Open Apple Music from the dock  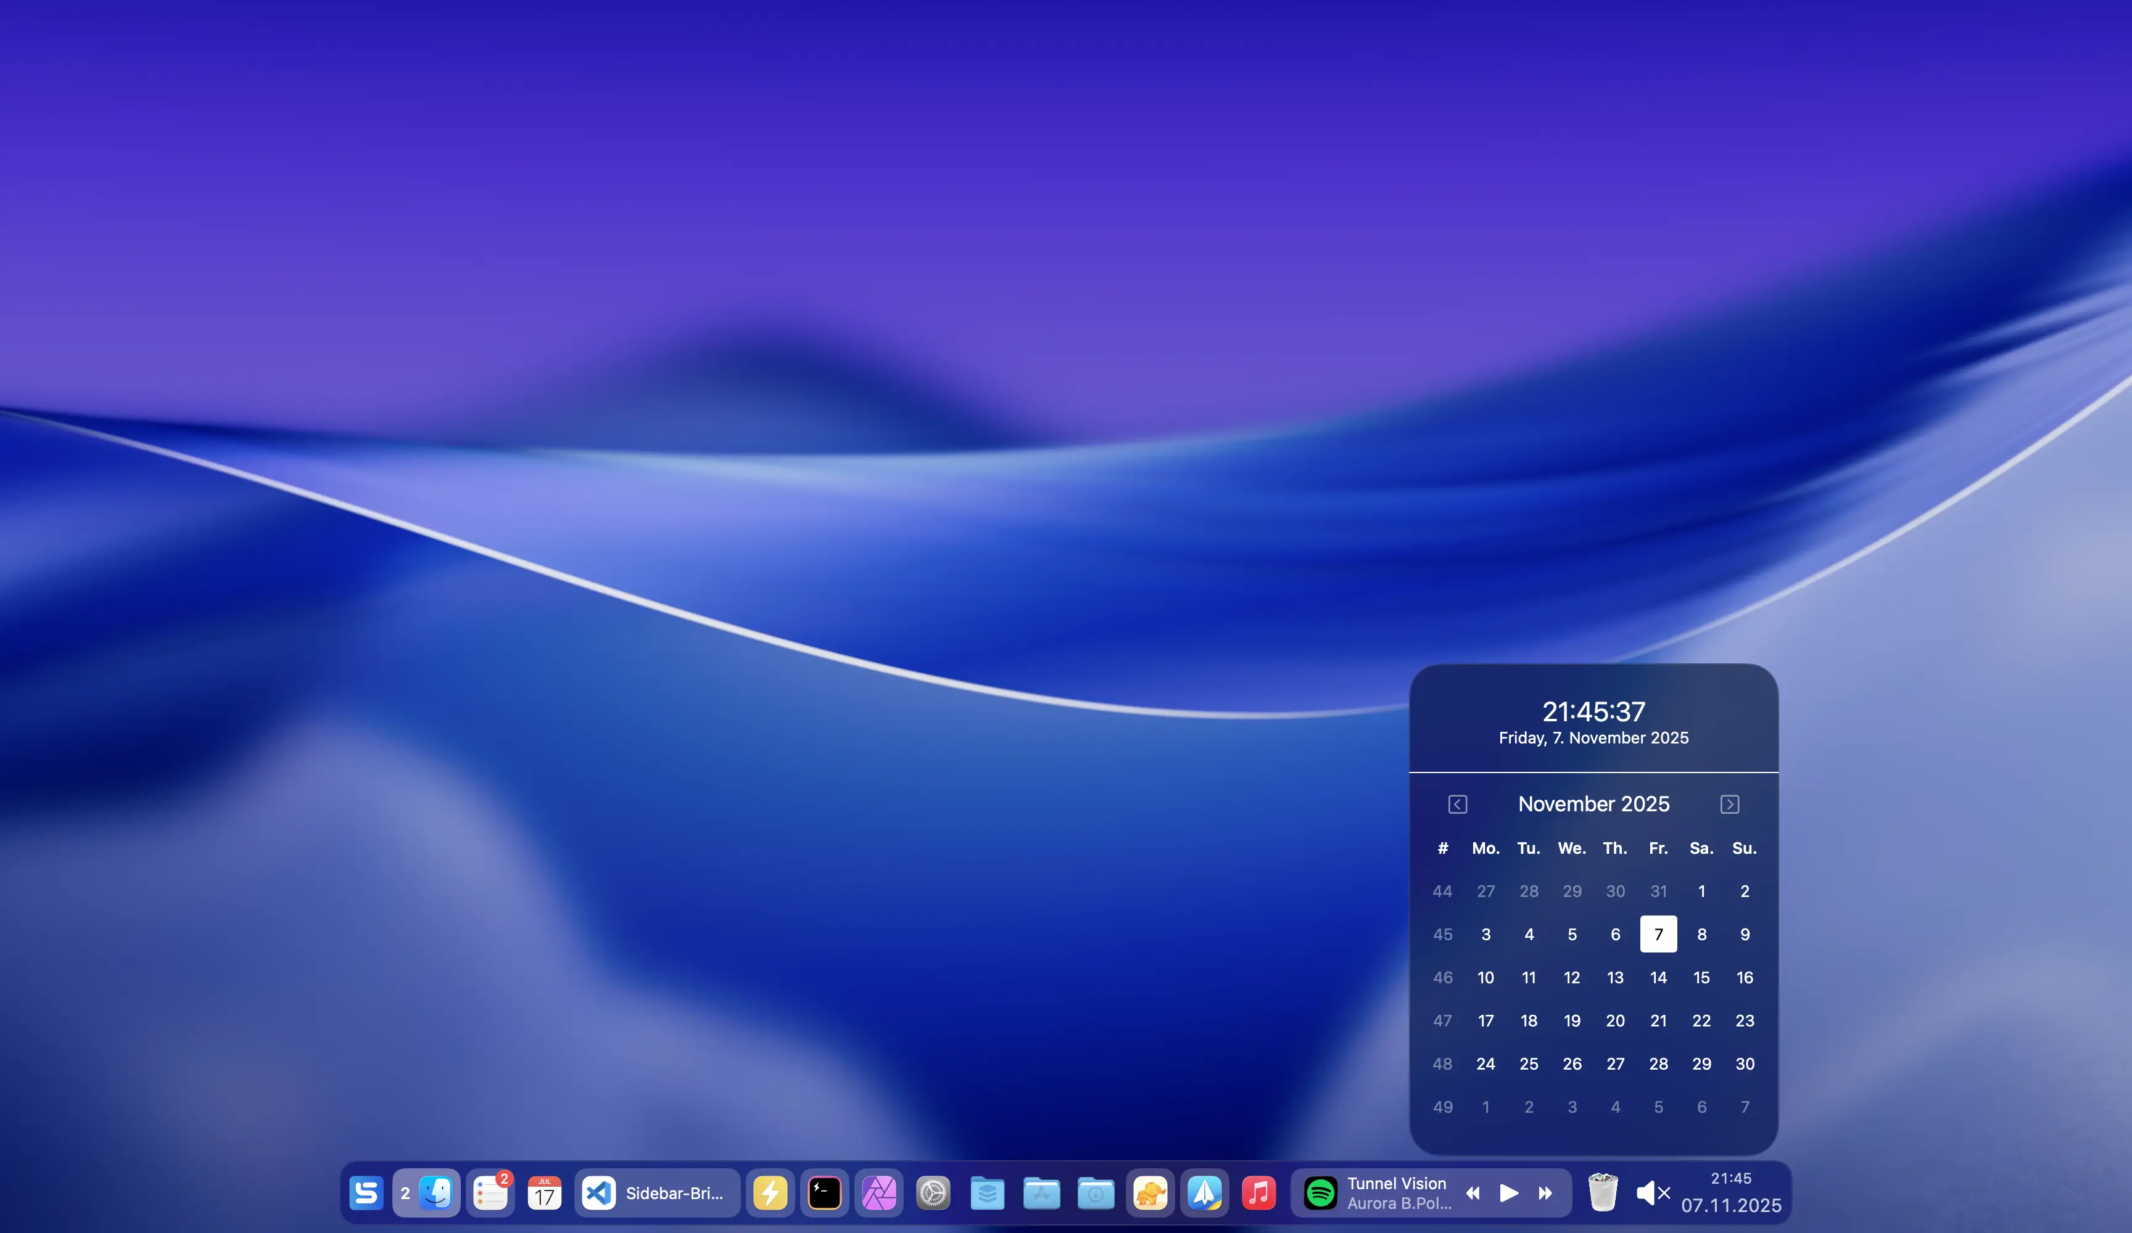tap(1258, 1194)
